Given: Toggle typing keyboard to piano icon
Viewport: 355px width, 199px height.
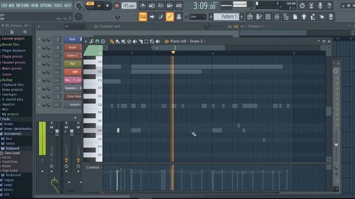Looking at the screenshot, I should point(143,17).
